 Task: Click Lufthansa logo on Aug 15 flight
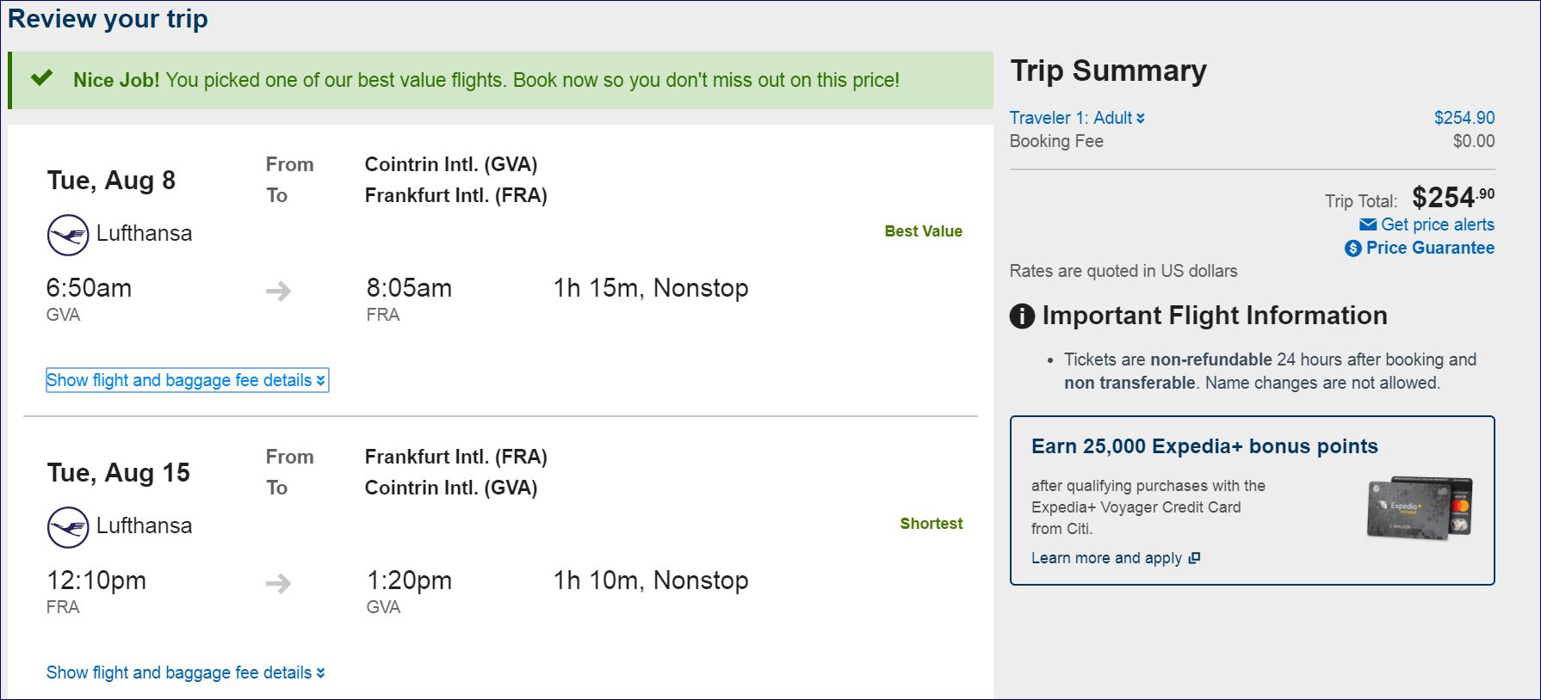[x=68, y=527]
